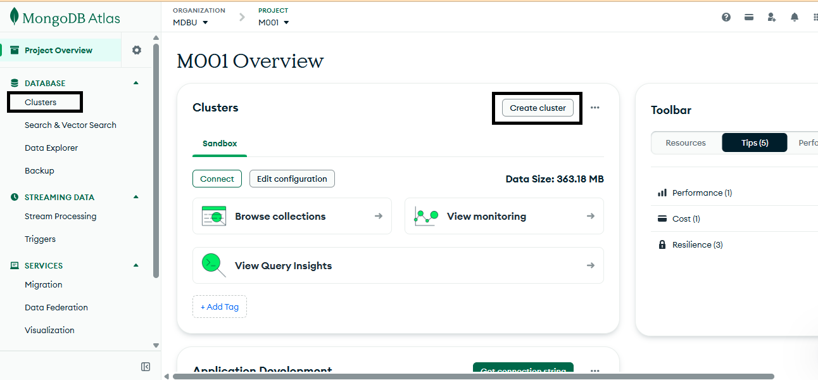Collapse the DATABASE section
Image resolution: width=818 pixels, height=380 pixels.
tap(135, 83)
